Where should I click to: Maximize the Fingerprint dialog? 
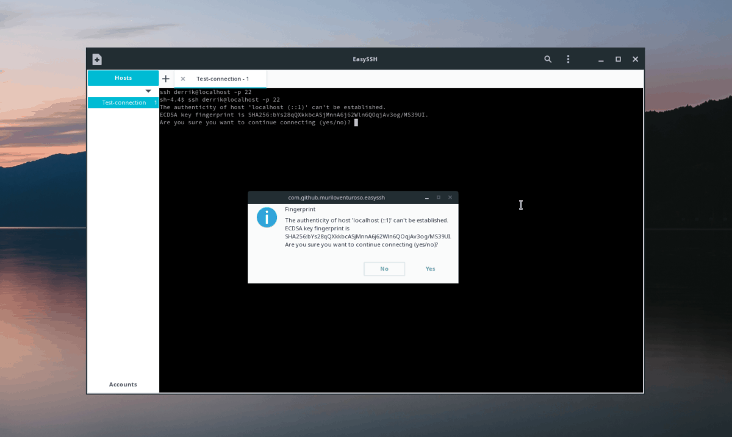tap(439, 197)
